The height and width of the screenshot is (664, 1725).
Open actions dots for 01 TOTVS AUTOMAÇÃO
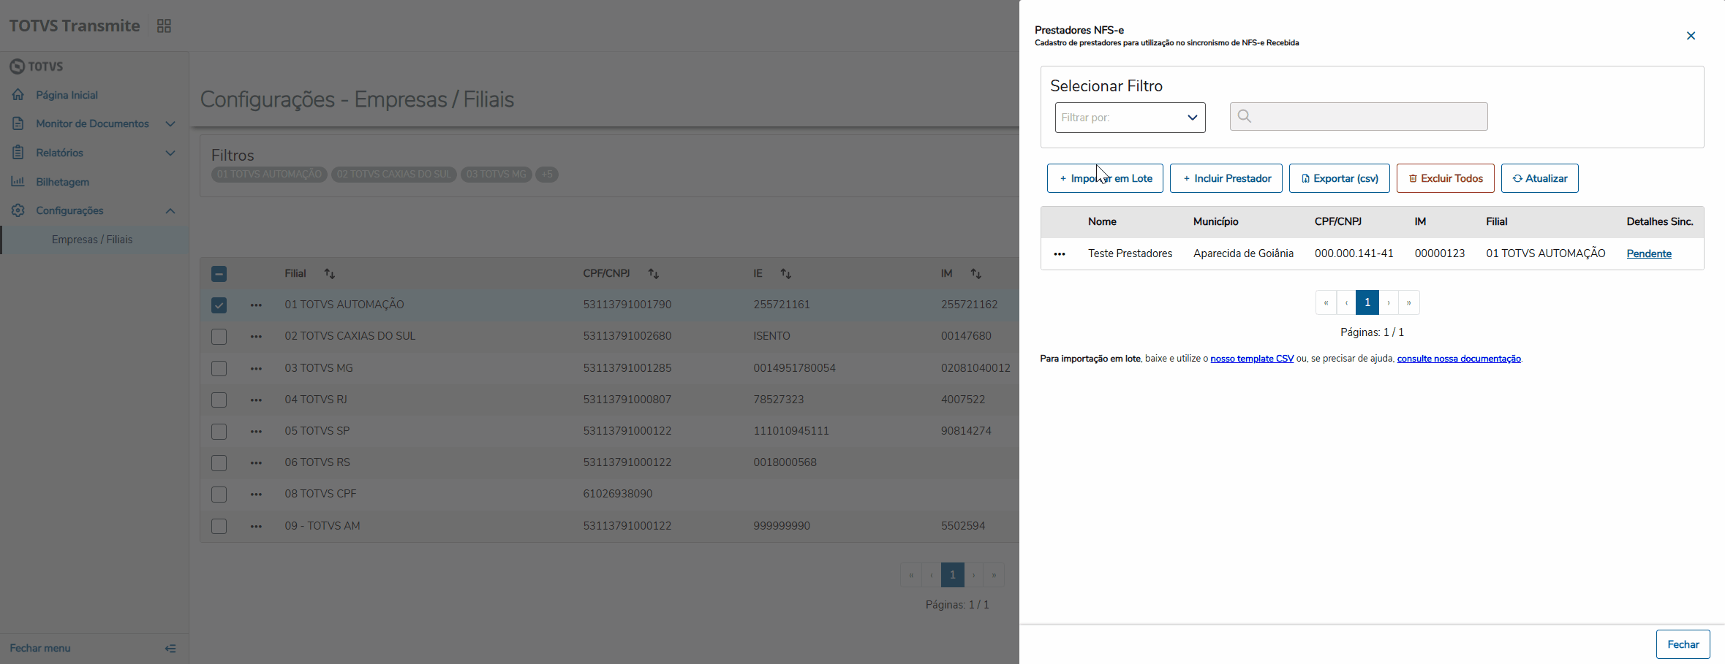tap(256, 305)
